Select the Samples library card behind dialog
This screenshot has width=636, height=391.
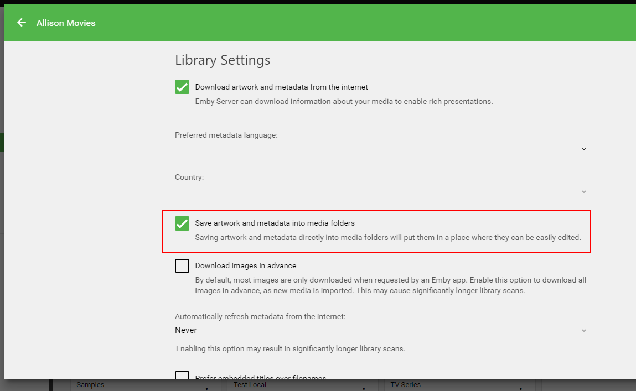click(145, 385)
